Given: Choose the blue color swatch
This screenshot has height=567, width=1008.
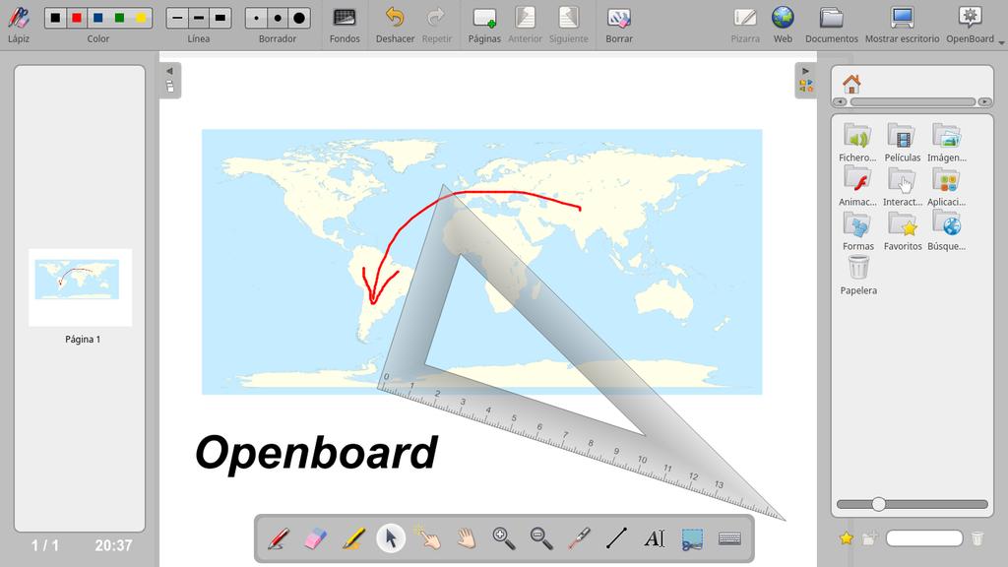Looking at the screenshot, I should (x=98, y=18).
